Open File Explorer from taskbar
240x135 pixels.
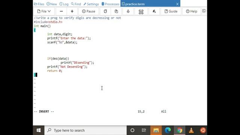[156, 130]
